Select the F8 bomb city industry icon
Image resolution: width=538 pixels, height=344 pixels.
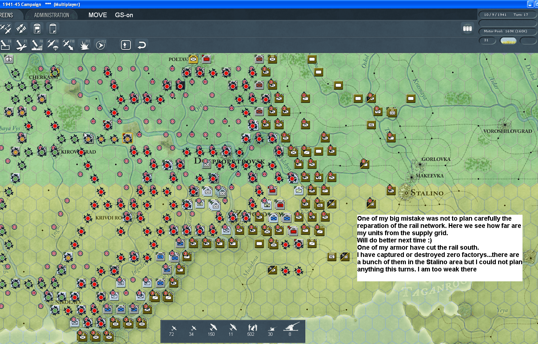point(36,45)
